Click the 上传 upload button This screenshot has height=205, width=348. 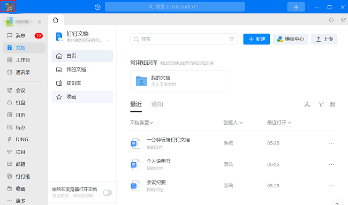tap(324, 39)
